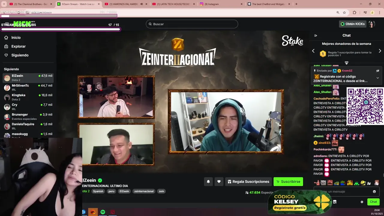
Task: Mute audio icon on VAMONOS PAL HAREM tab
Action: pos(142,4)
